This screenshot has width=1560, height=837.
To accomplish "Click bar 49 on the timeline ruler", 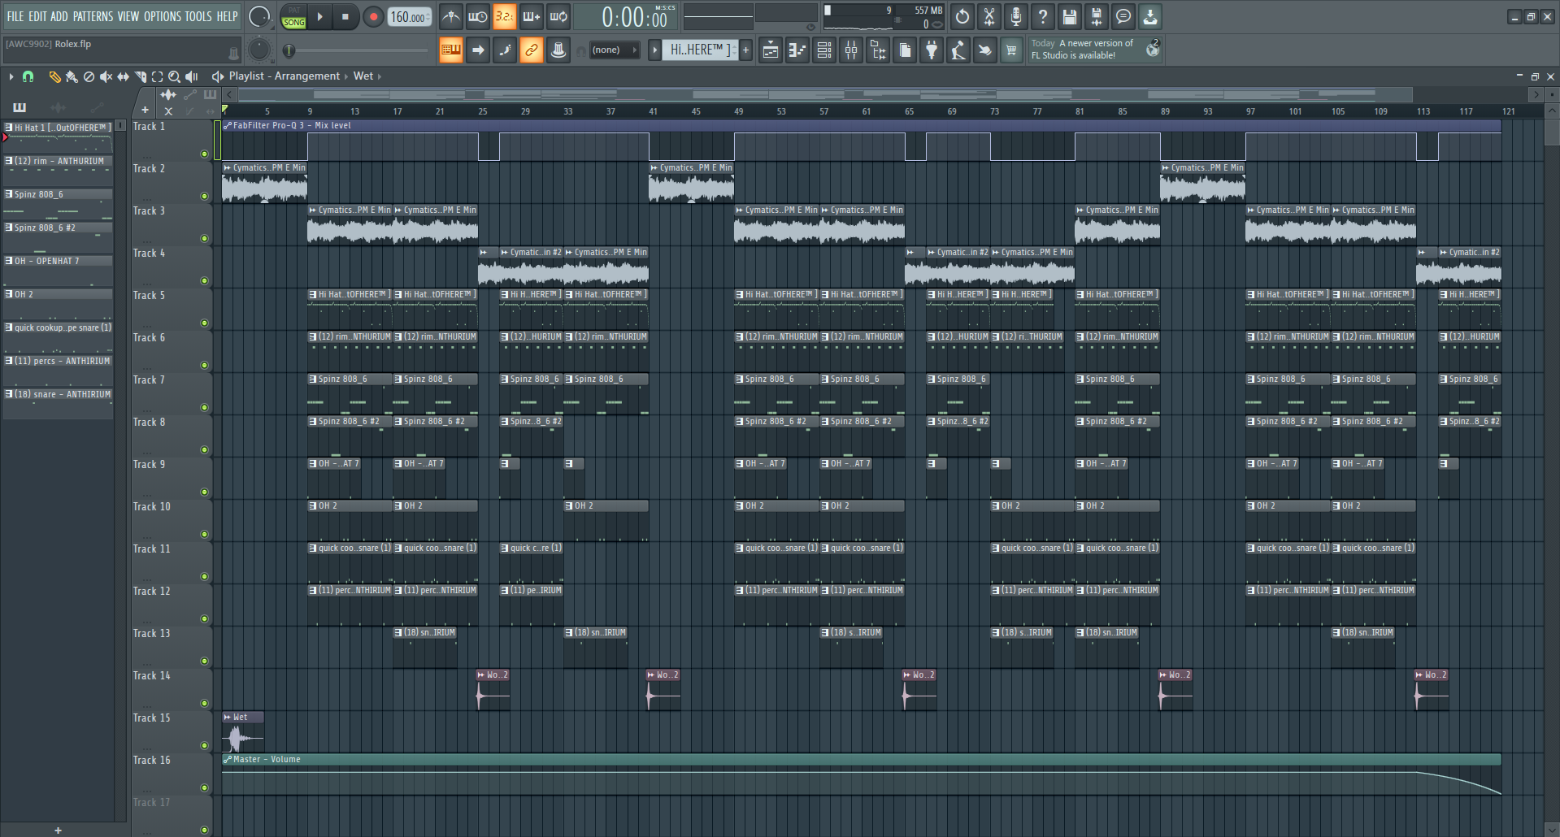I will click(739, 111).
